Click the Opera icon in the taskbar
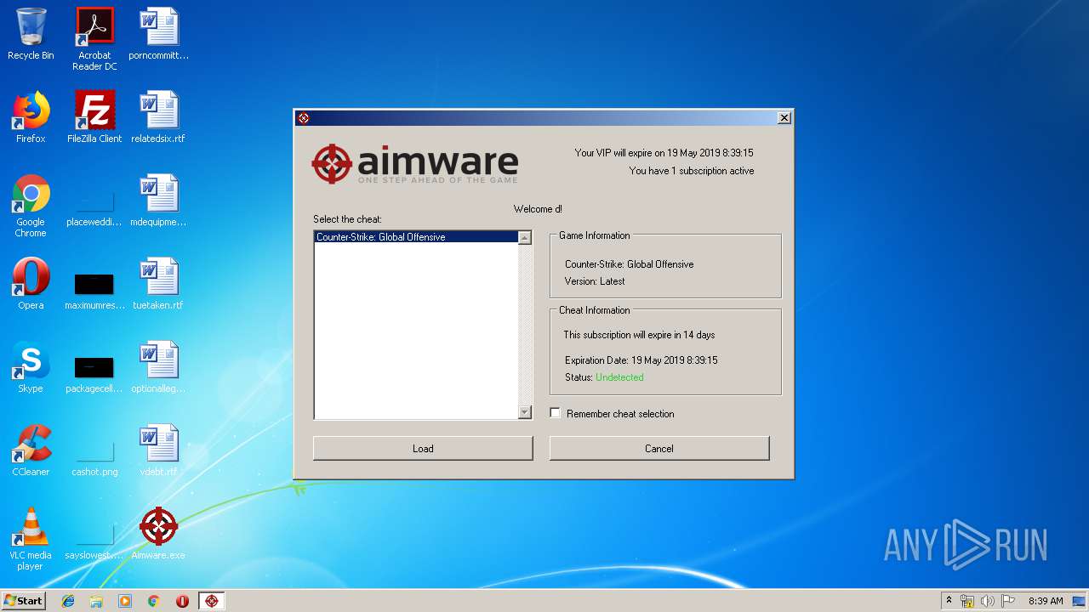The width and height of the screenshot is (1089, 612). click(x=182, y=601)
